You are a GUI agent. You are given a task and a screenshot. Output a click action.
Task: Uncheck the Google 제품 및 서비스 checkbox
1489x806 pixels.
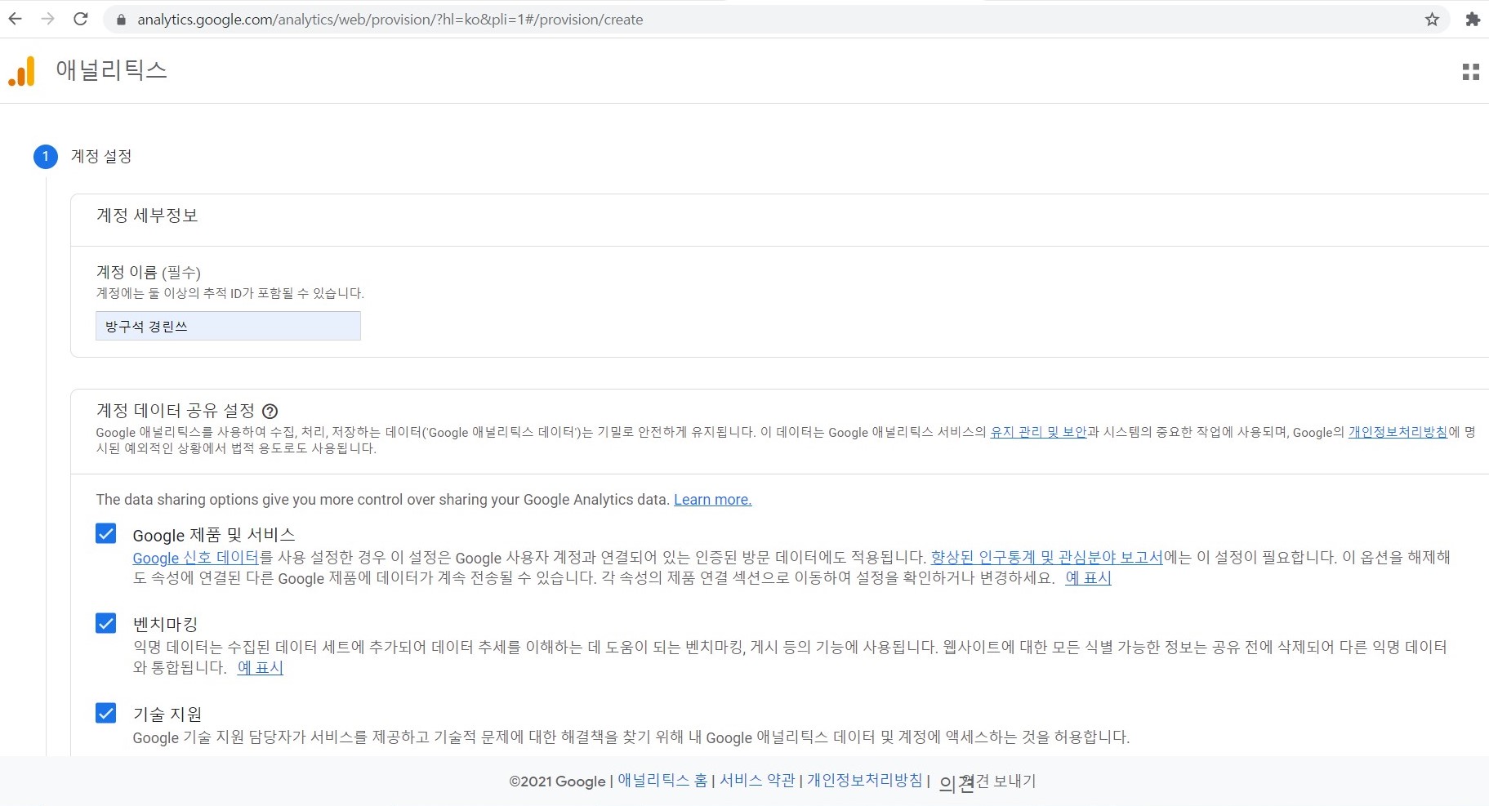[x=106, y=534]
